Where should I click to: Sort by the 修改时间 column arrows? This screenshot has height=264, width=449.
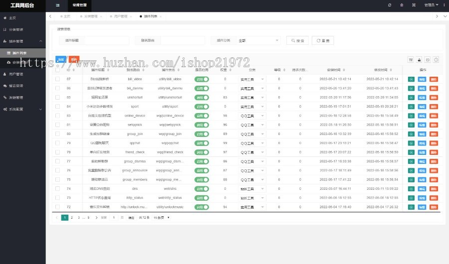coord(391,70)
